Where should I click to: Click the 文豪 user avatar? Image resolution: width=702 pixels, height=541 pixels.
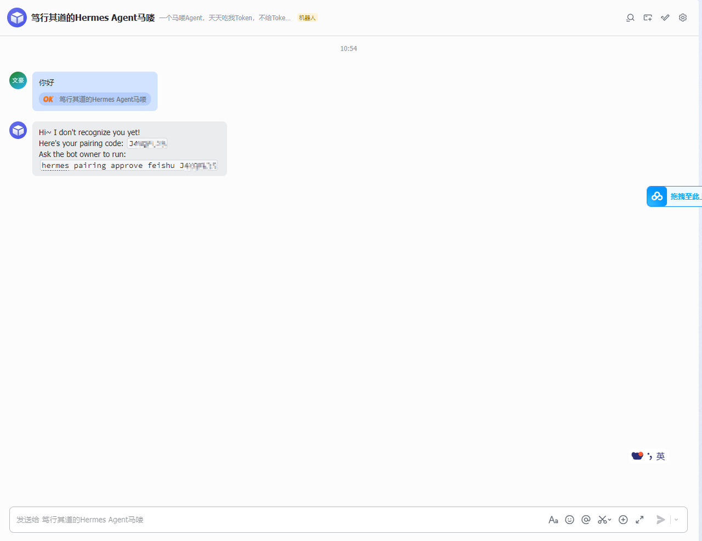[18, 80]
